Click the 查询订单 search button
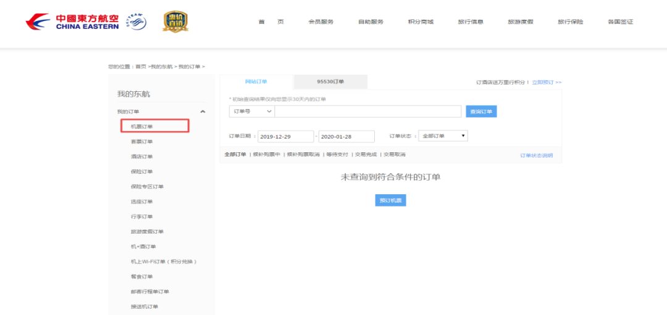Viewport: 667px width, 315px height. tap(481, 112)
